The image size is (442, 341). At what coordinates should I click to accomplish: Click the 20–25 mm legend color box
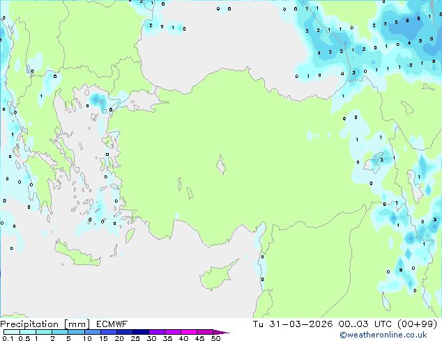pos(125,332)
